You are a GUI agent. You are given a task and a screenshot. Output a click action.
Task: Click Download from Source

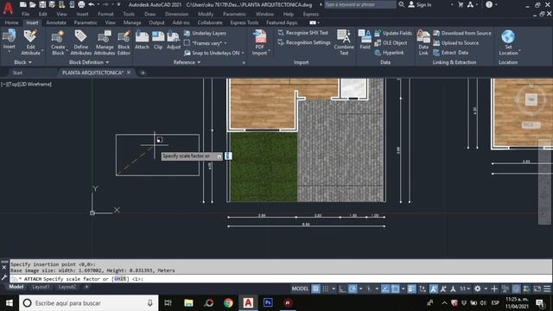click(462, 33)
